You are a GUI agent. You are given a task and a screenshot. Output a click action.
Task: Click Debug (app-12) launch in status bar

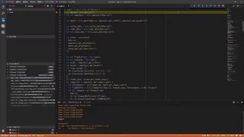(24, 135)
